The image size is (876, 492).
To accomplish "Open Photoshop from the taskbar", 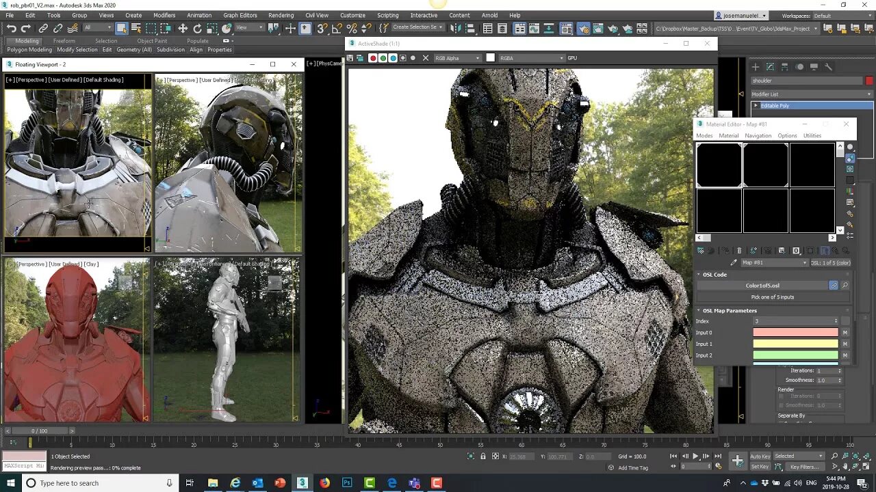I will pos(346,483).
